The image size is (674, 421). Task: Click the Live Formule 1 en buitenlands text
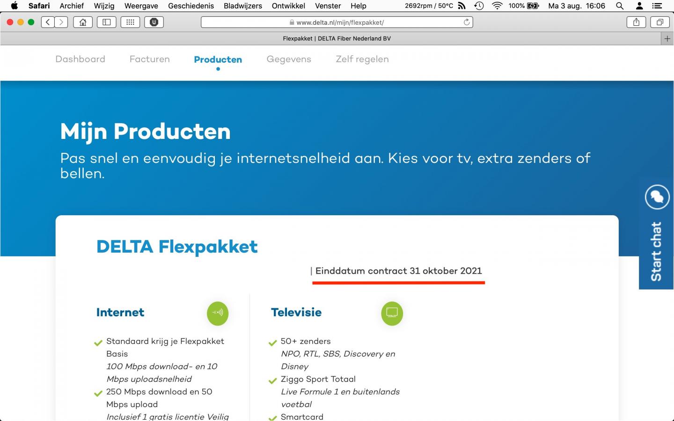tap(340, 392)
